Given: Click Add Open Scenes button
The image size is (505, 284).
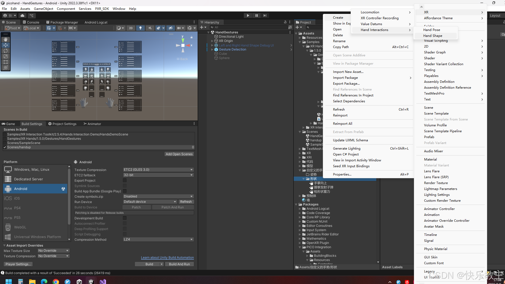Looking at the screenshot, I should point(179,154).
